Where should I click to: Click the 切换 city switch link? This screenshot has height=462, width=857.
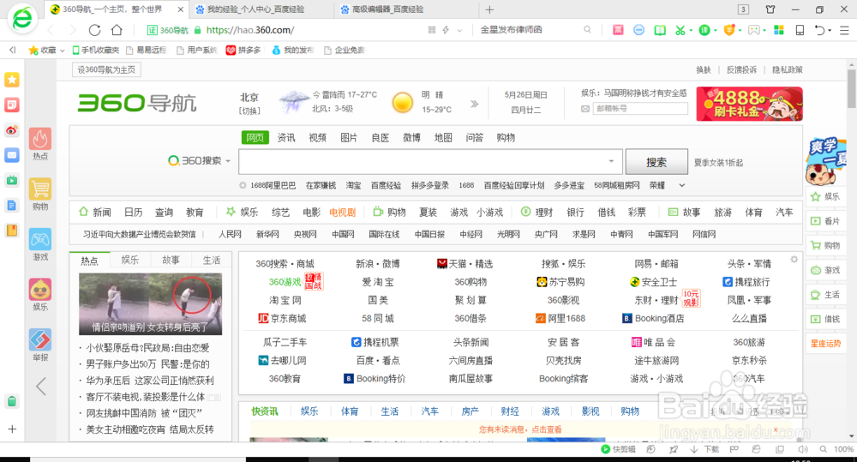coord(249,111)
